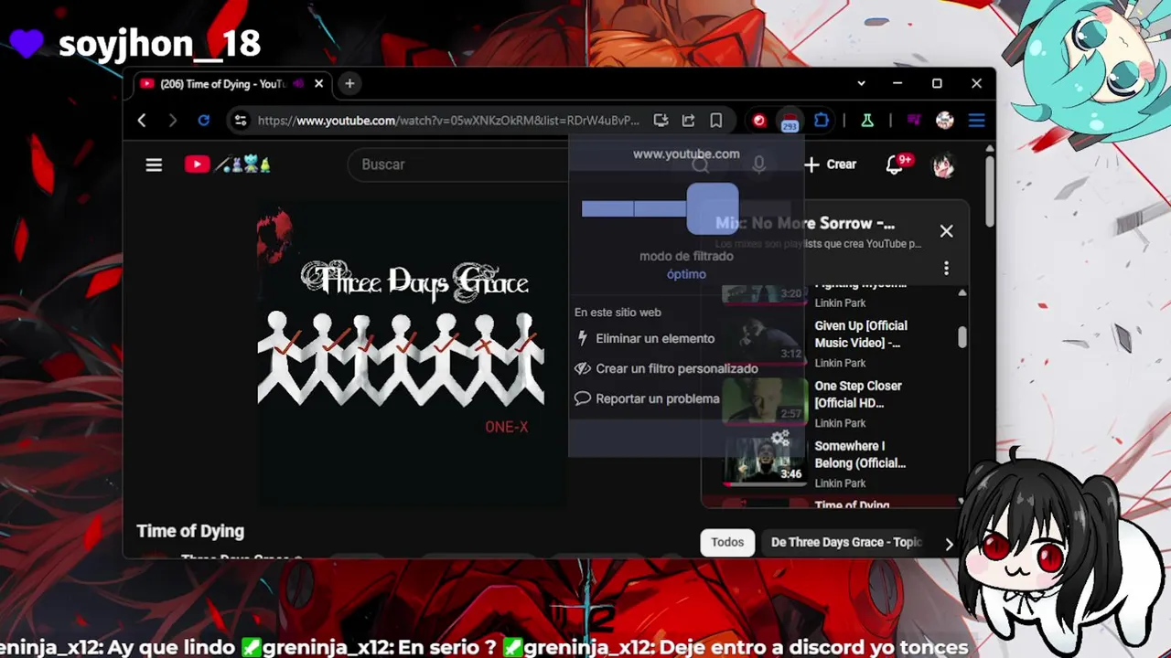Select the Todos filter chip

(x=727, y=542)
